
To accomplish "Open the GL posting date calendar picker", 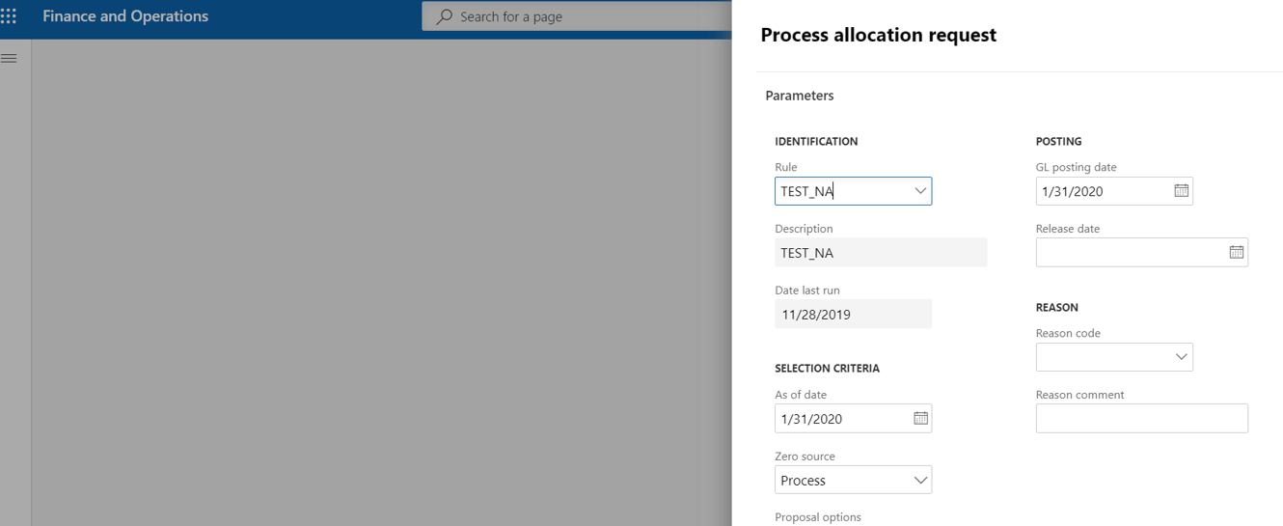I will pyautogui.click(x=1181, y=191).
